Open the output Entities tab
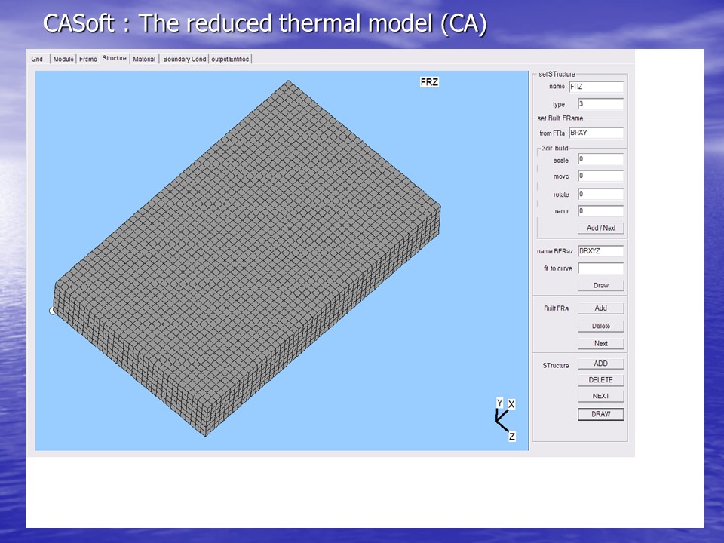 click(230, 59)
